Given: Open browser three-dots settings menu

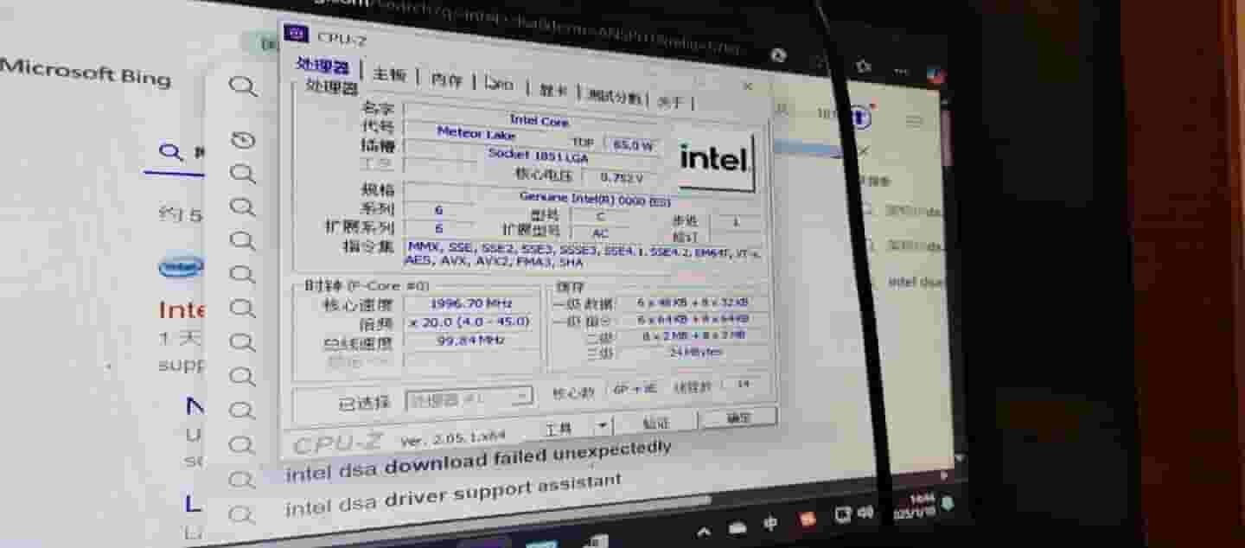Looking at the screenshot, I should point(901,70).
